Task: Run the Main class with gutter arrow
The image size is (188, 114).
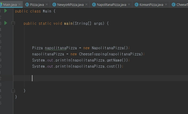Action: [6, 11]
